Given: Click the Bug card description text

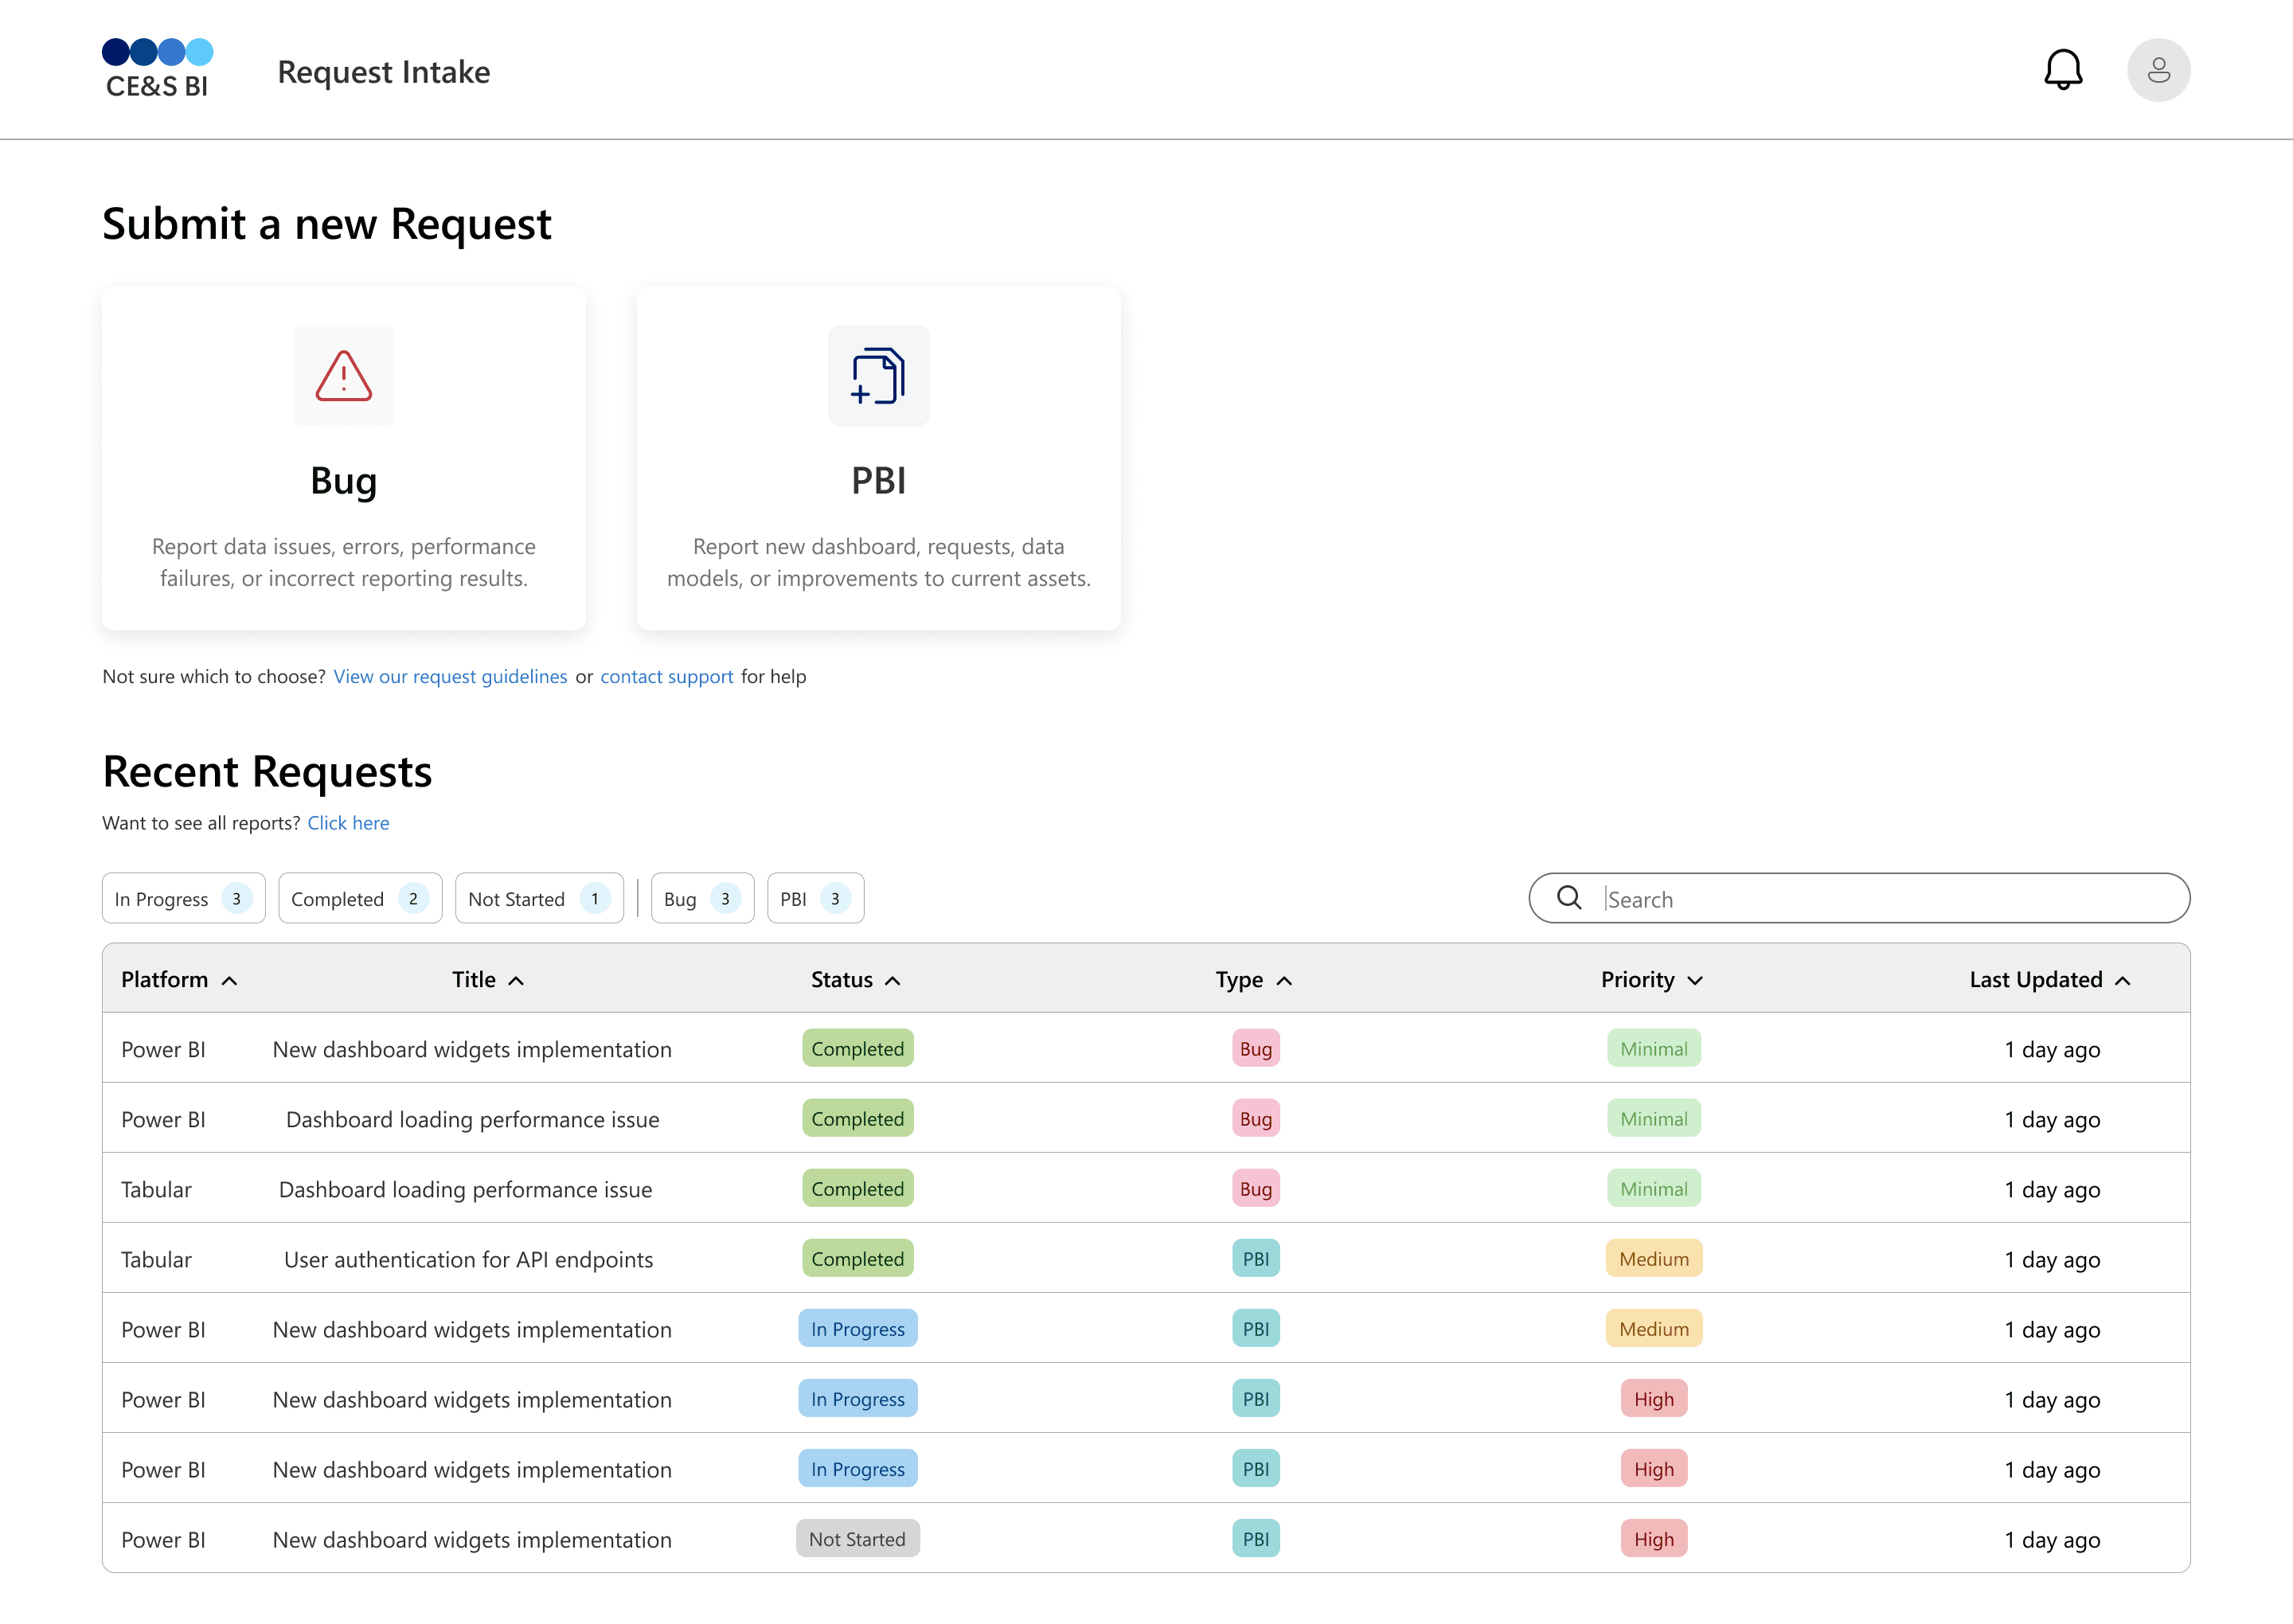Looking at the screenshot, I should (344, 562).
